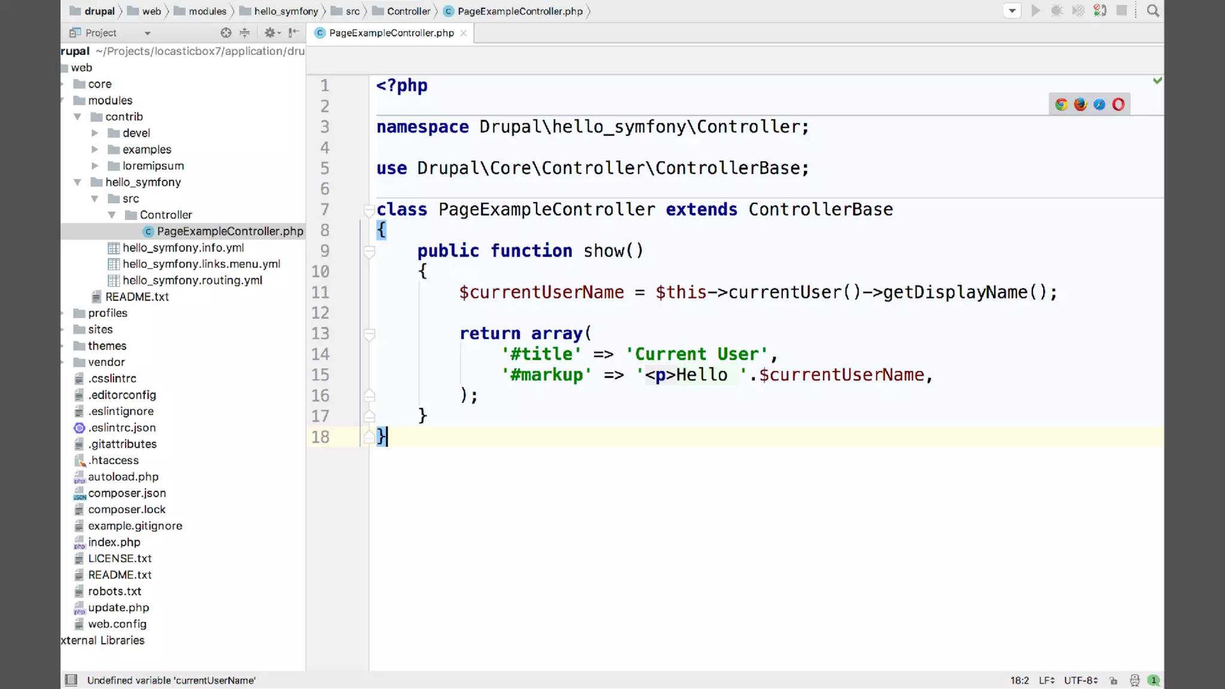Open file in Safari browser
Viewport: 1225px width, 689px height.
[1099, 105]
